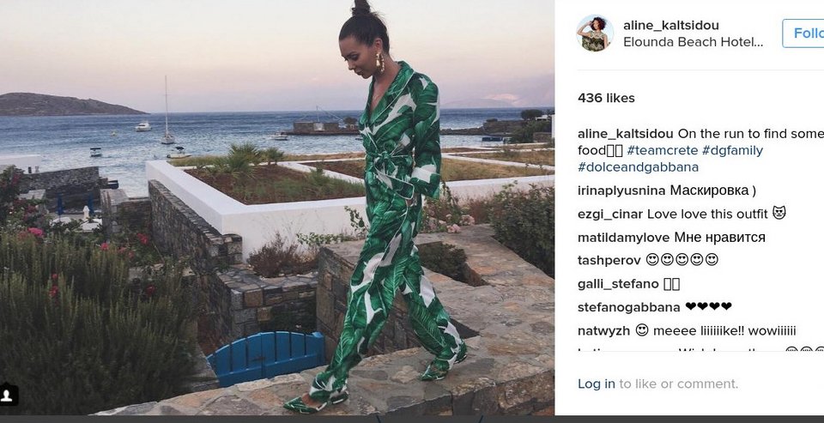Open tashperov commenter profile

[609, 260]
